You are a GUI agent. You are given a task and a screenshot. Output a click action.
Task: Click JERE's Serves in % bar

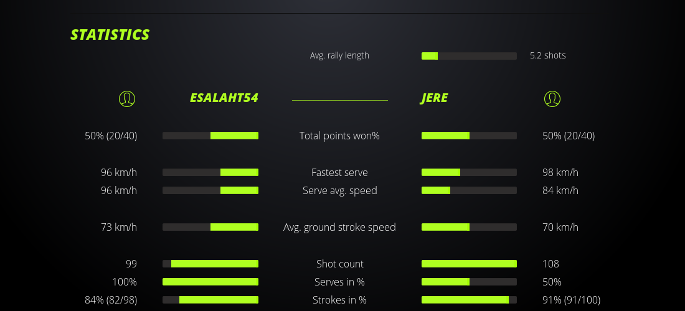[469, 282]
